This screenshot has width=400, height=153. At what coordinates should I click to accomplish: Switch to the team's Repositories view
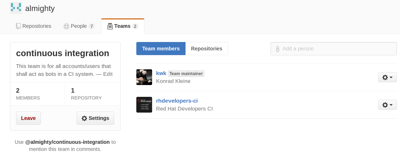pos(207,49)
